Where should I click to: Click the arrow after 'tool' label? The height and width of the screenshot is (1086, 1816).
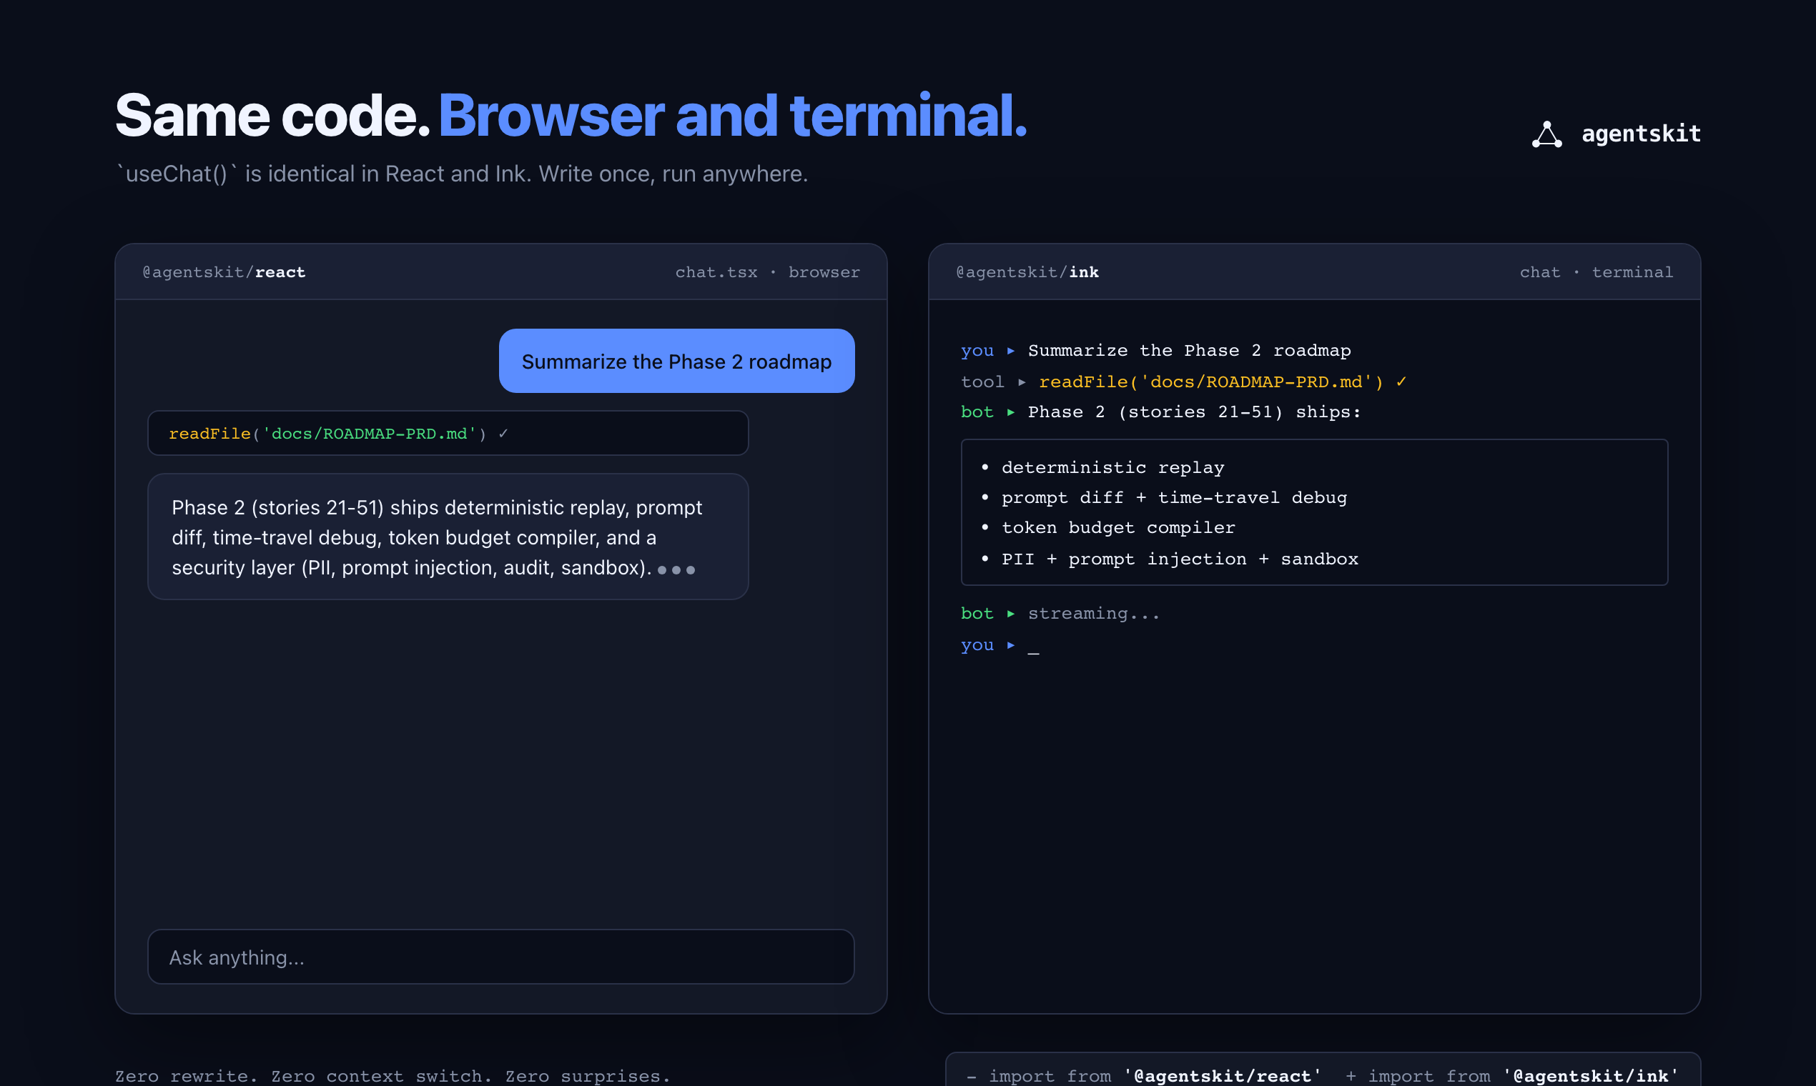[1022, 382]
